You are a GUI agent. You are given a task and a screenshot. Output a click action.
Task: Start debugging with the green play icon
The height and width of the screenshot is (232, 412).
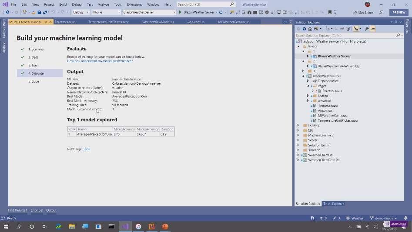[x=180, y=12]
